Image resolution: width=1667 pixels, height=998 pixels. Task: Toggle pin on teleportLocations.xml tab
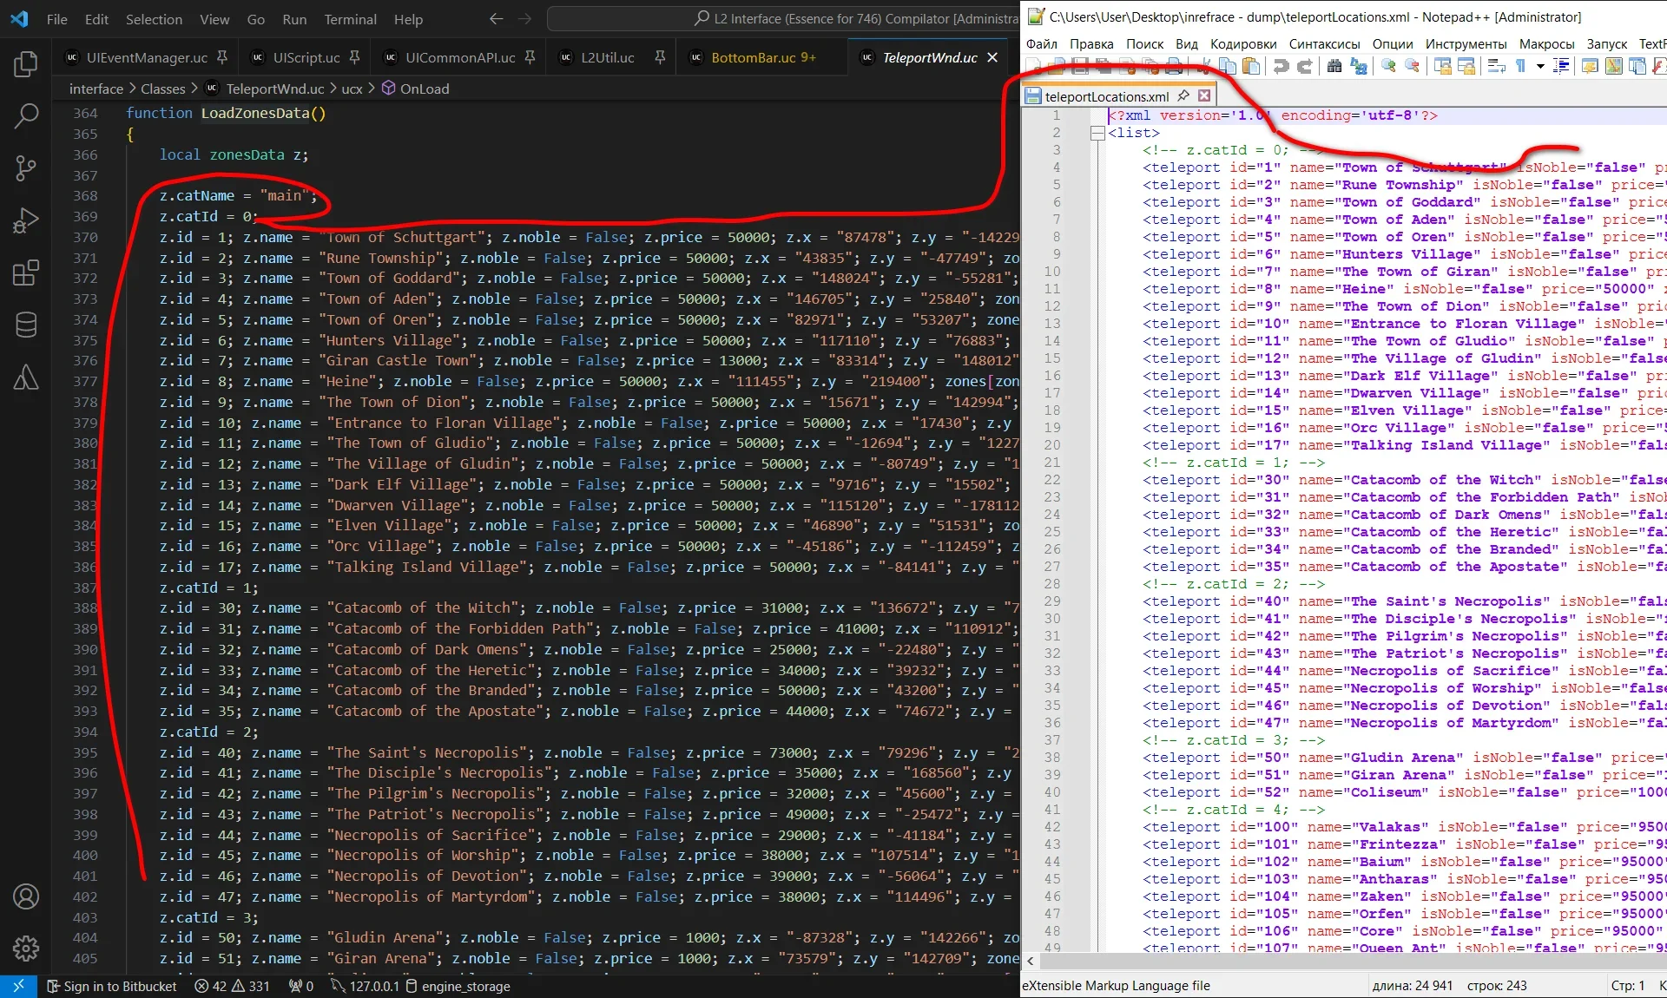(1183, 95)
